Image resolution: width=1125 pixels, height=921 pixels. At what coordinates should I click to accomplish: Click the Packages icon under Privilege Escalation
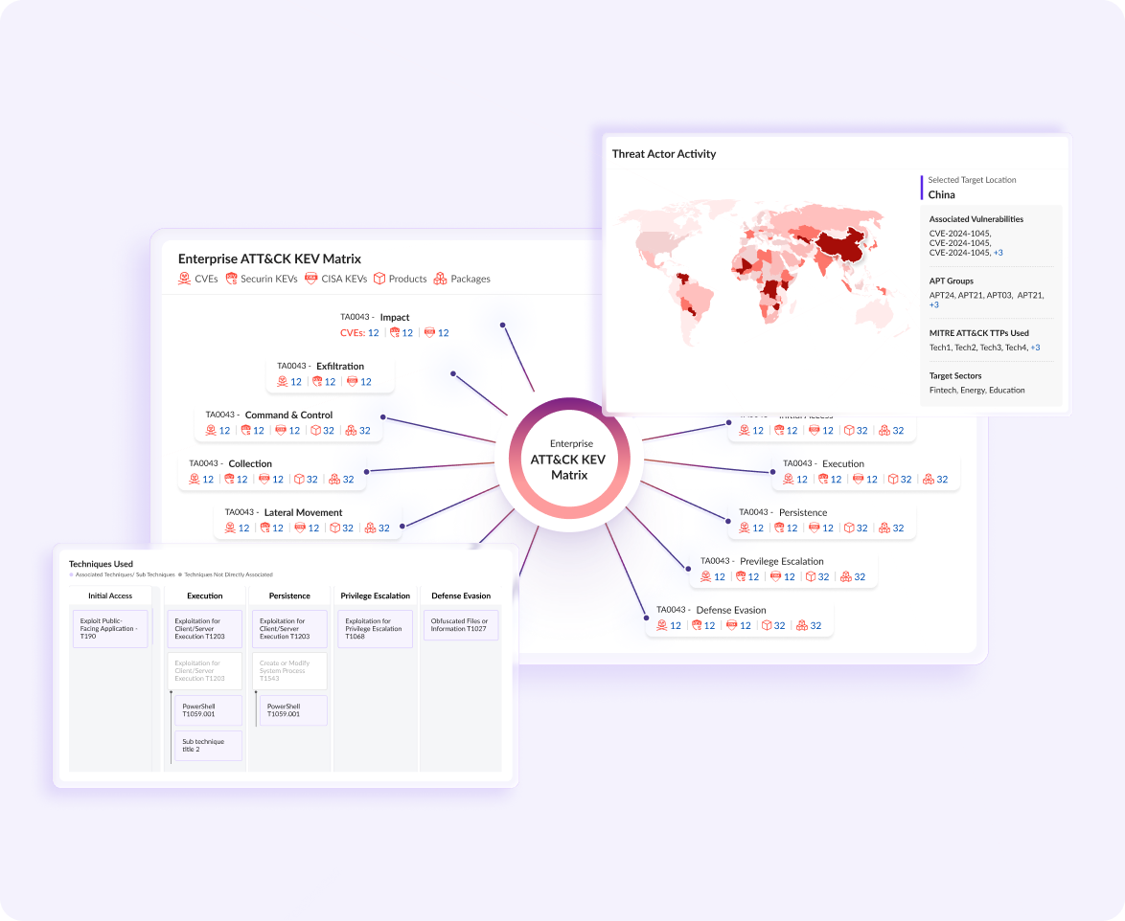tap(846, 576)
